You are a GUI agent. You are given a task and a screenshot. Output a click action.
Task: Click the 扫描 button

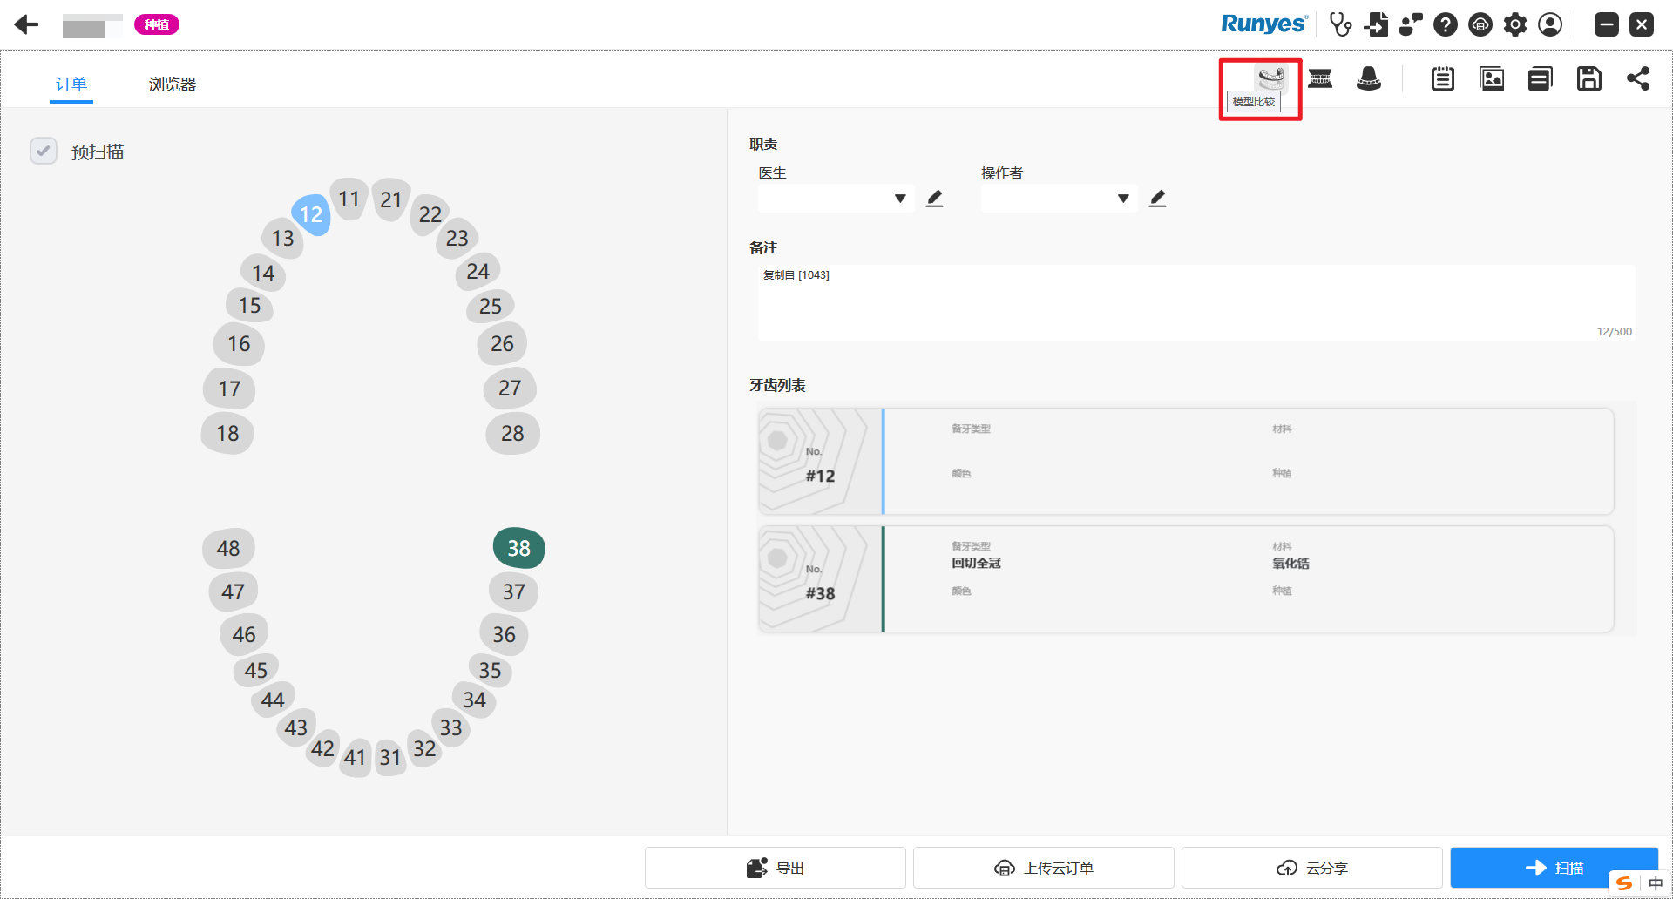[1554, 868]
